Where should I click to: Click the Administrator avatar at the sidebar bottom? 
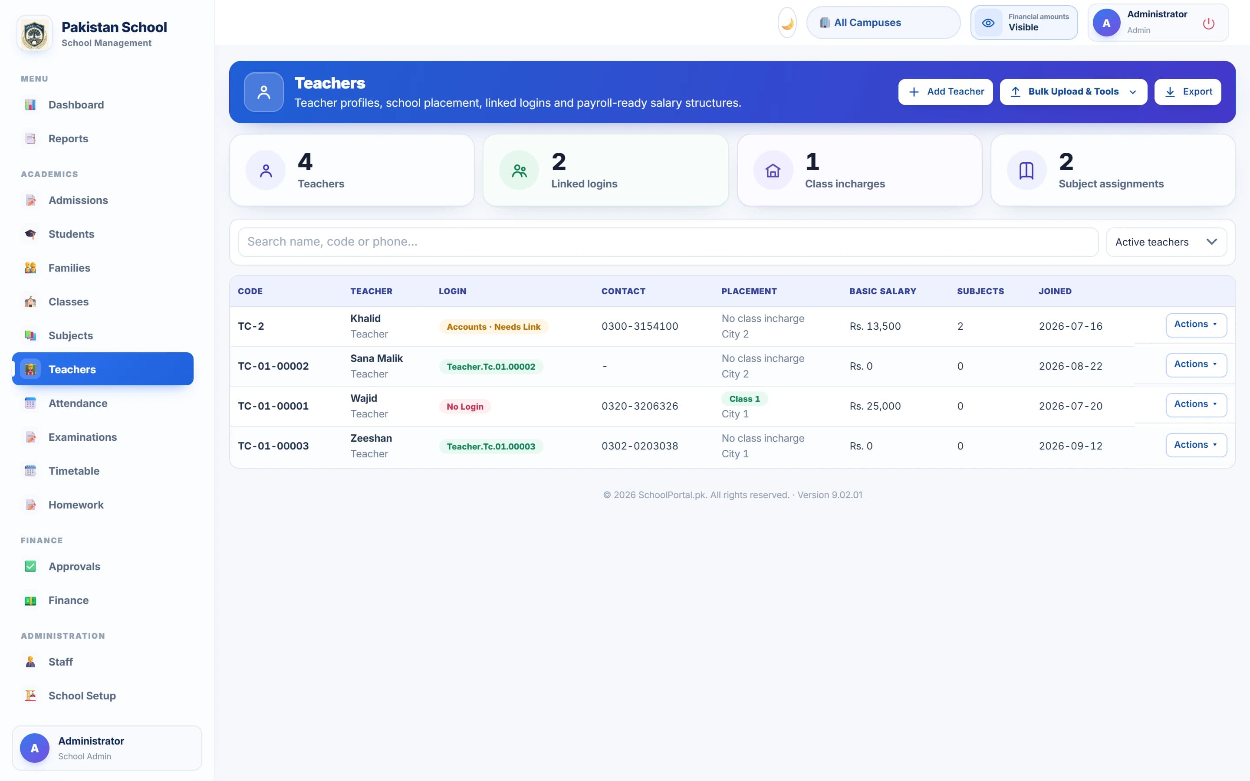click(35, 748)
